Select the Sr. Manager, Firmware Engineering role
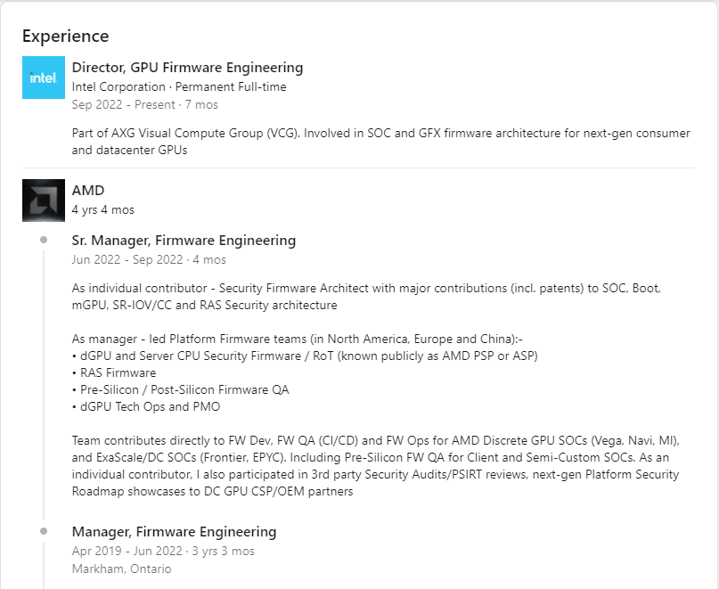This screenshot has height=589, width=719. (x=184, y=241)
